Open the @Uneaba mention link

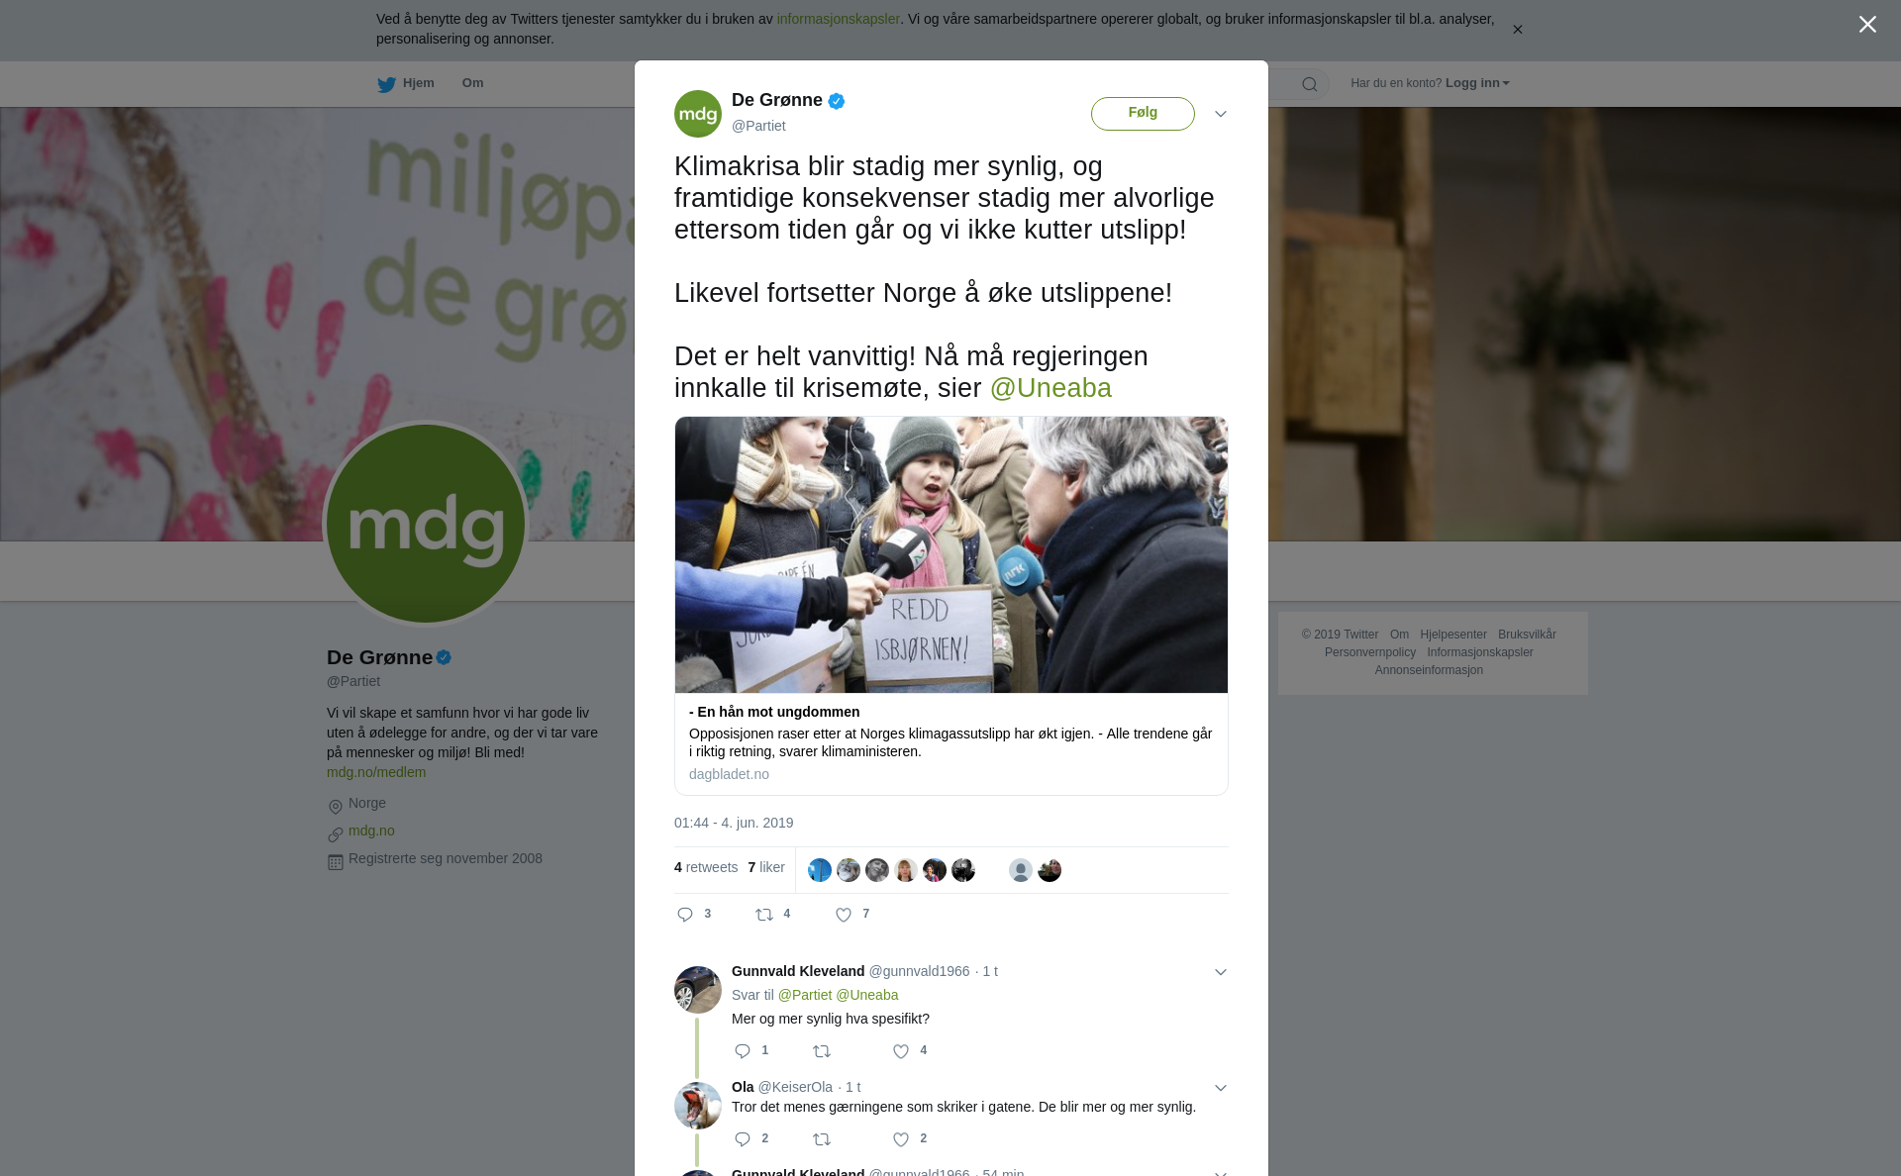[x=1051, y=388]
